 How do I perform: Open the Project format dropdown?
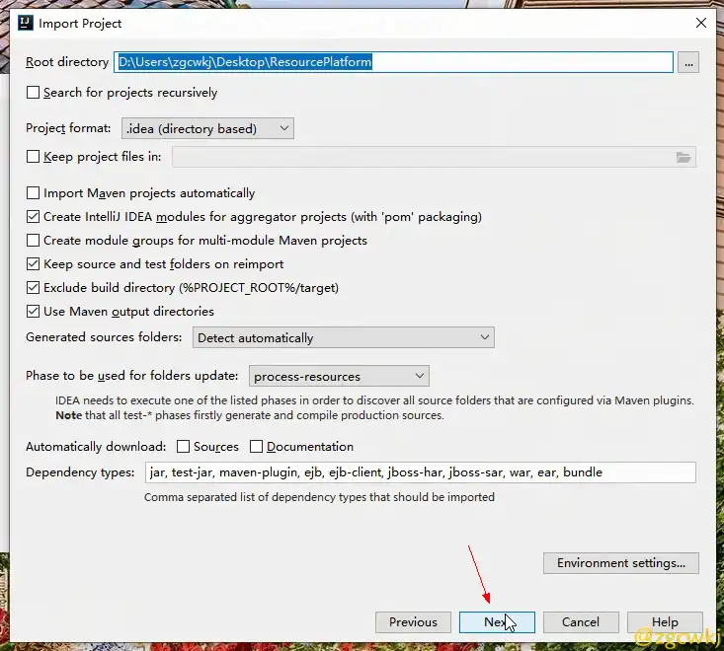click(x=207, y=128)
